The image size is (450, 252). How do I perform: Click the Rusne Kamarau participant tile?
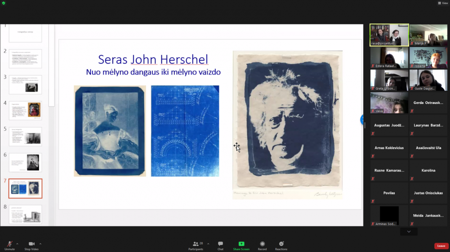point(389,170)
